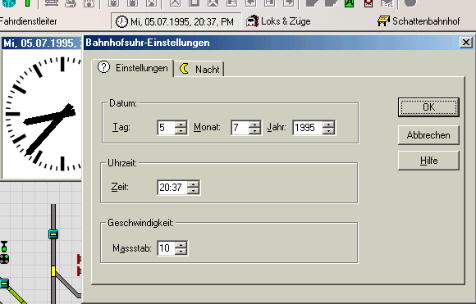This screenshot has height=304, width=476.
Task: Select the teal block marker on vertical track
Action: click(x=53, y=234)
